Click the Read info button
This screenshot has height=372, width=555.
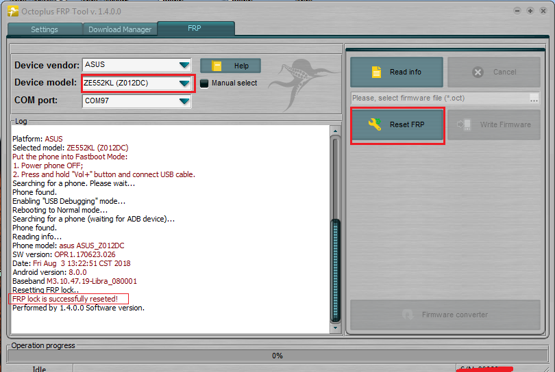tap(397, 72)
